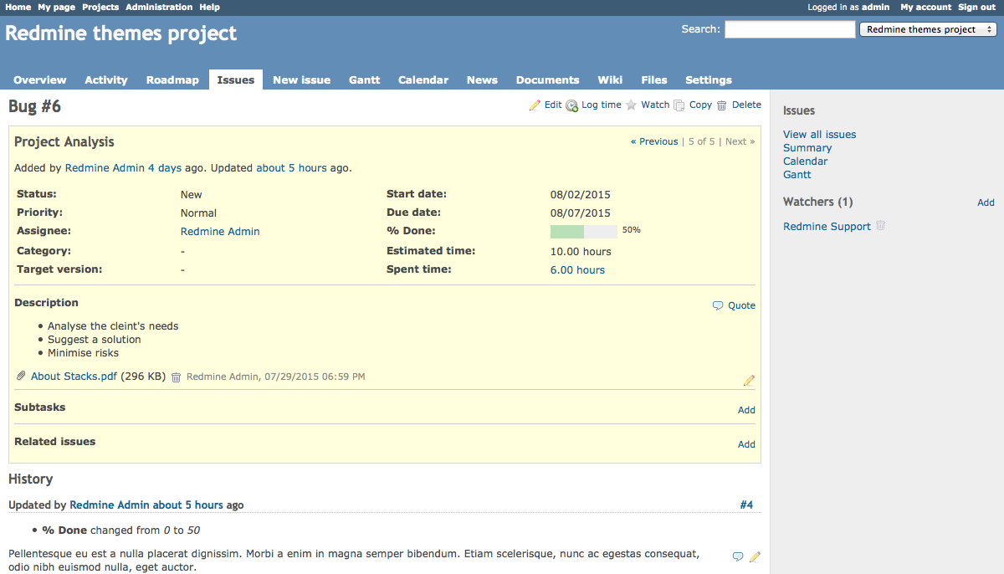This screenshot has height=574, width=1004.
Task: Switch to the Activity tab
Action: click(106, 80)
